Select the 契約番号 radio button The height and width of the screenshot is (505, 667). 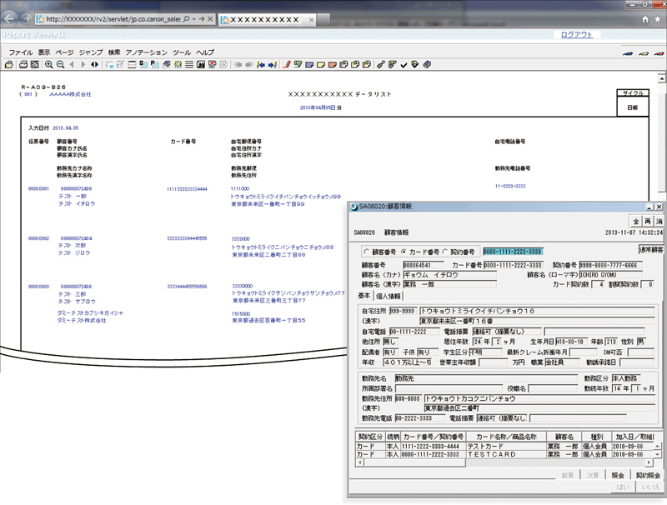click(x=444, y=252)
